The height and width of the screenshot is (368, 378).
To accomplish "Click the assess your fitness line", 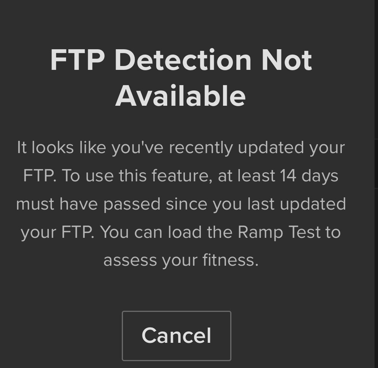I will pos(181,260).
